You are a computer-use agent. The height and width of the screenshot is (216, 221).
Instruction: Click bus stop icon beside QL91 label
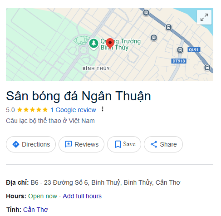(x=180, y=50)
